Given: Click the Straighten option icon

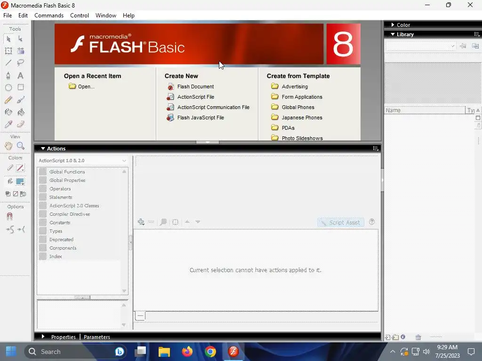Looking at the screenshot, I should pyautogui.click(x=21, y=229).
